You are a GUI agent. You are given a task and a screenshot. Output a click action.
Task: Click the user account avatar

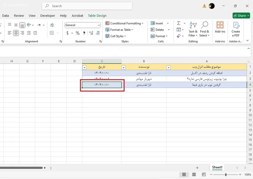tap(212, 6)
